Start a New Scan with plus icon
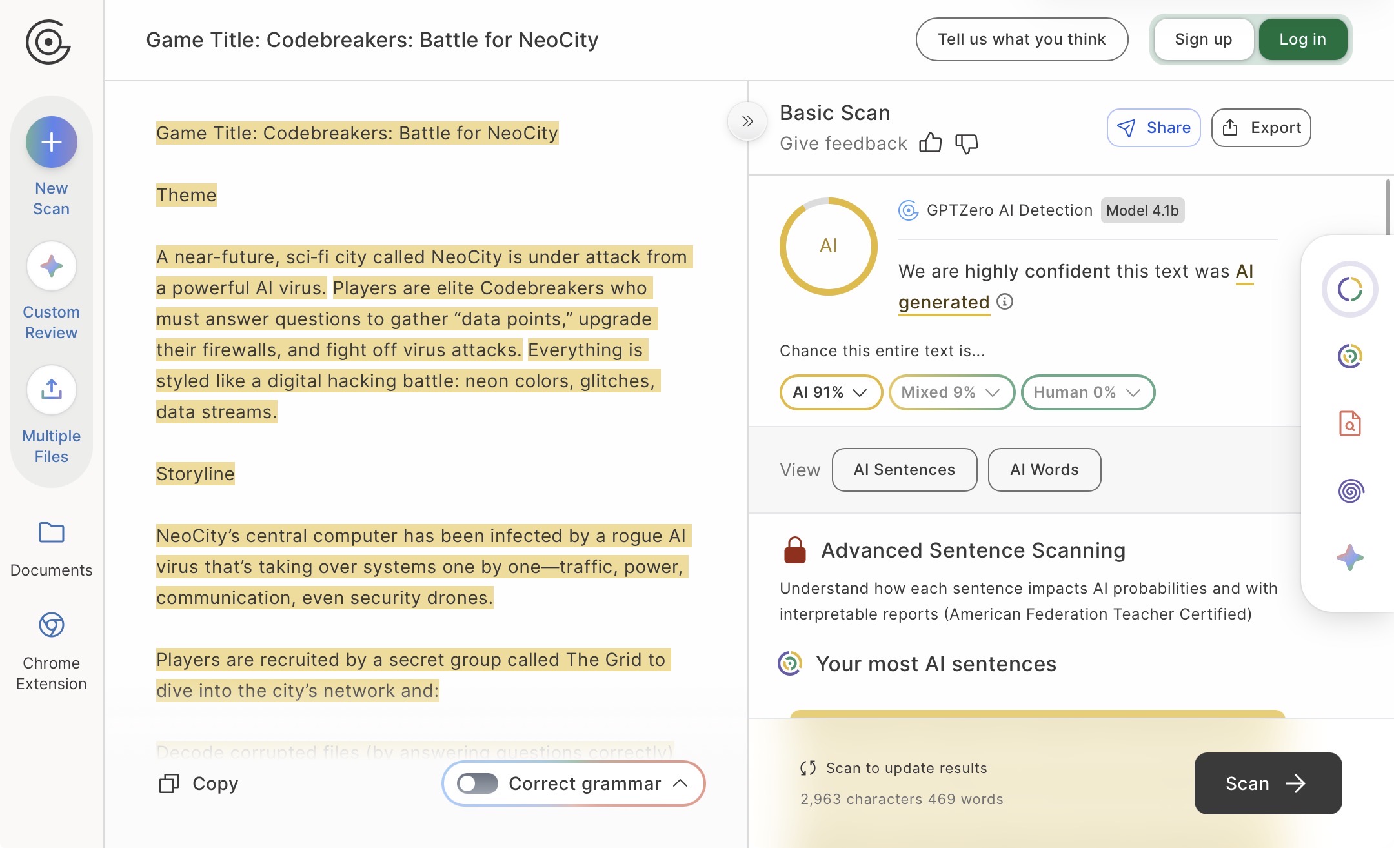The width and height of the screenshot is (1394, 848). [52, 142]
